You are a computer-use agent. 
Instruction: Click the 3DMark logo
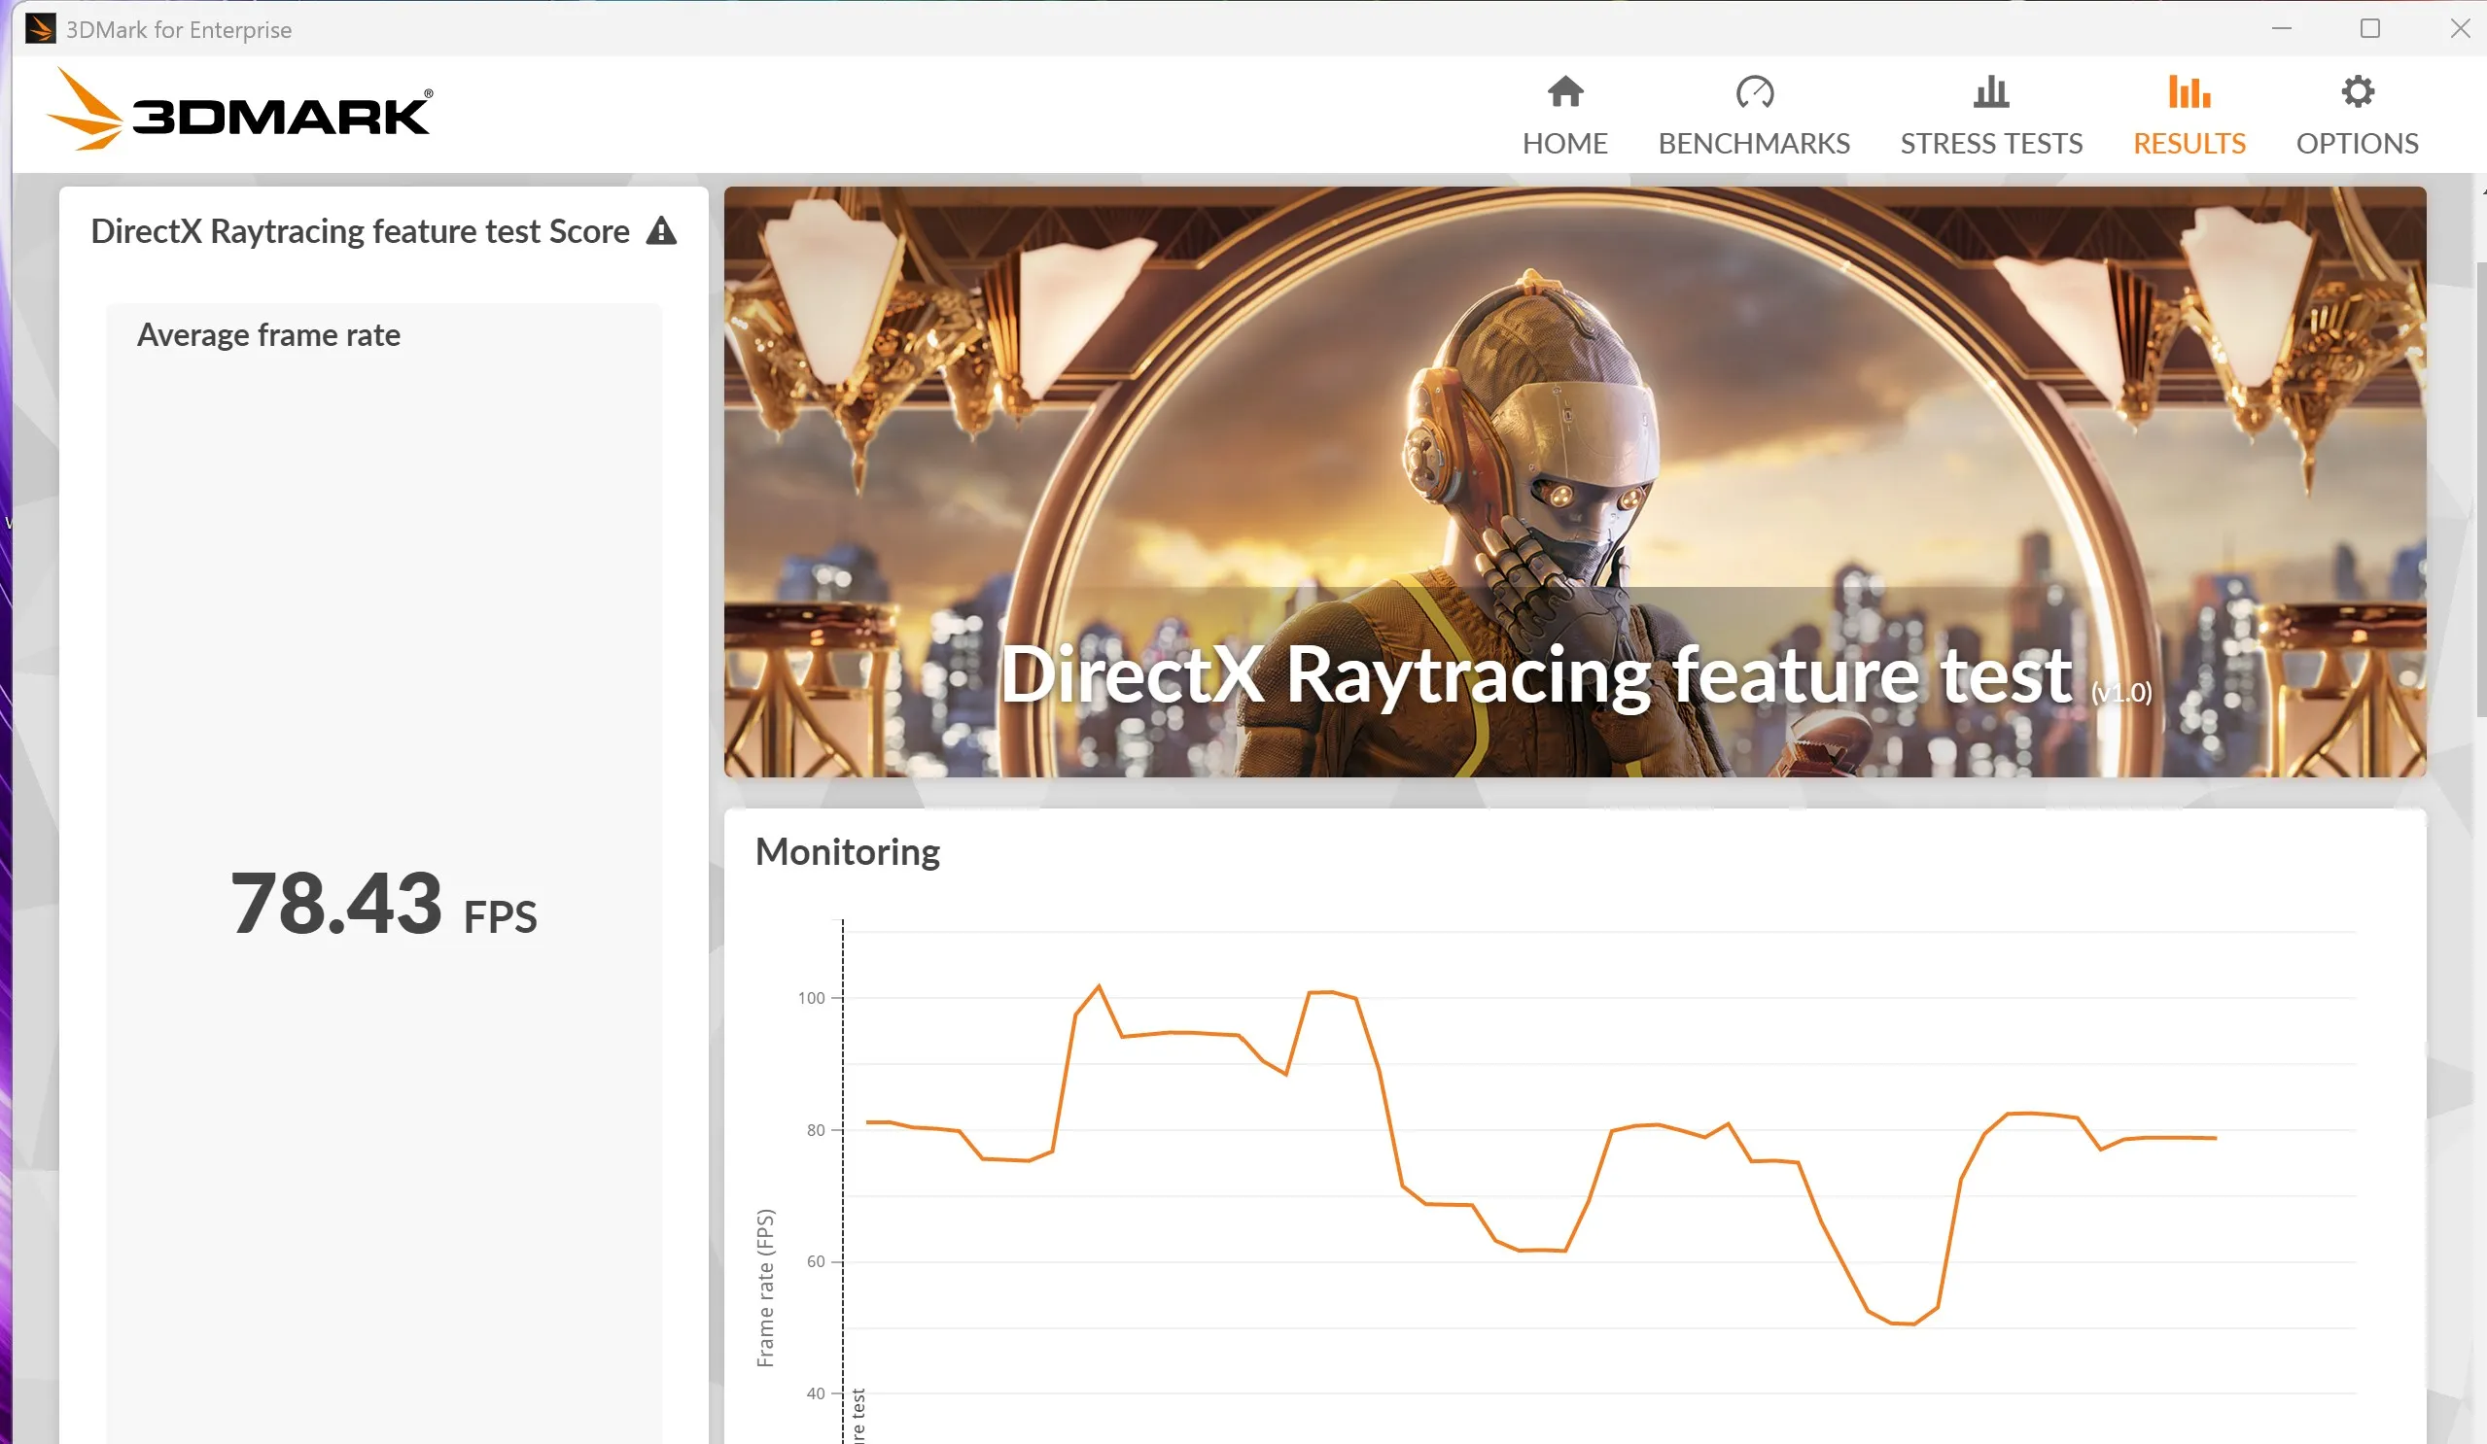239,110
